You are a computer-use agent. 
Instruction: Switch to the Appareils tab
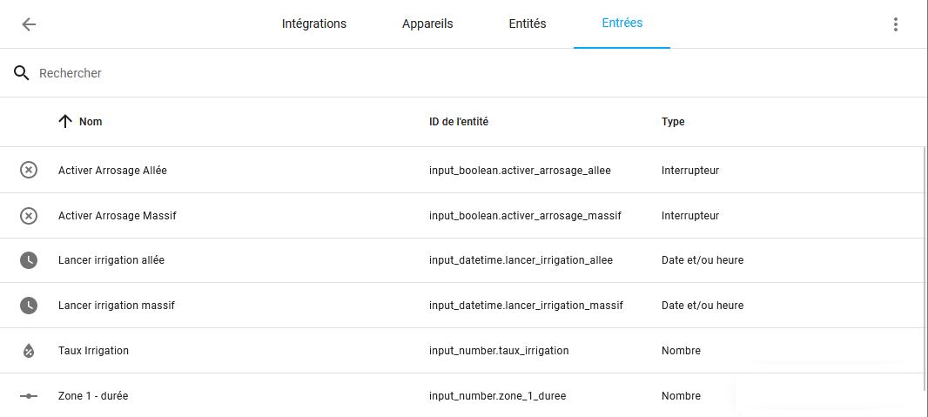(x=427, y=24)
